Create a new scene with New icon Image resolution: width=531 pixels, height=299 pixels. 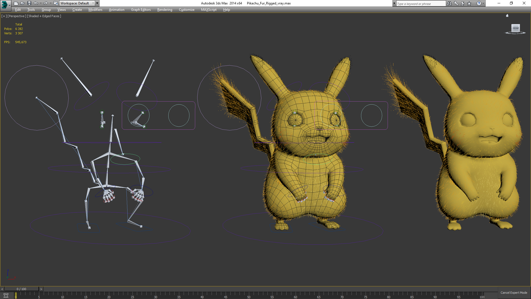16,3
